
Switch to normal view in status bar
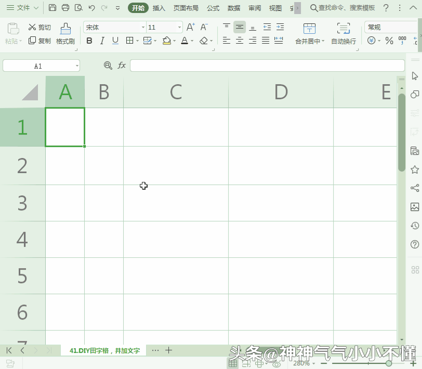pos(233,364)
